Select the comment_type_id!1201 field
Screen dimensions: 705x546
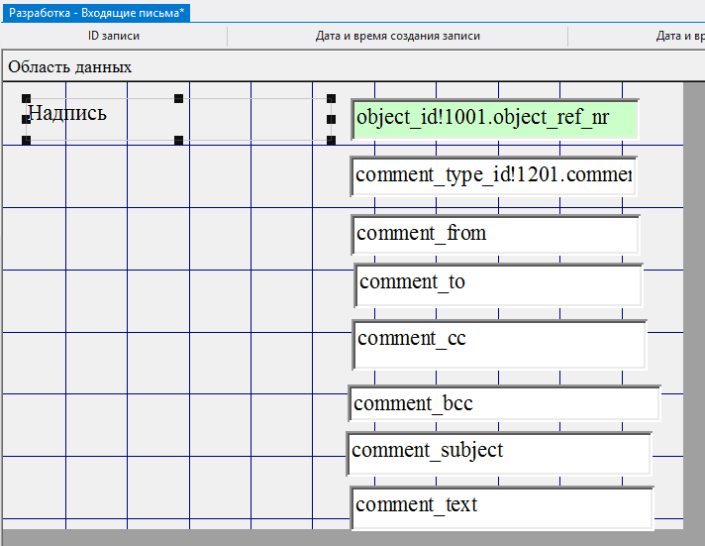click(x=493, y=176)
